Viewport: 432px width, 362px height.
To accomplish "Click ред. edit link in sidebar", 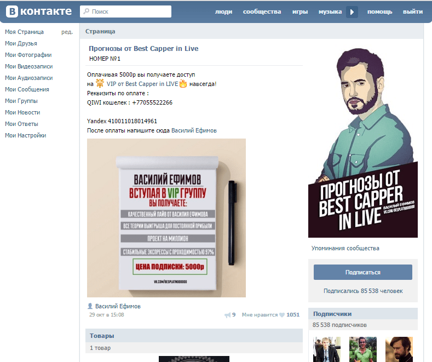I will click(67, 32).
